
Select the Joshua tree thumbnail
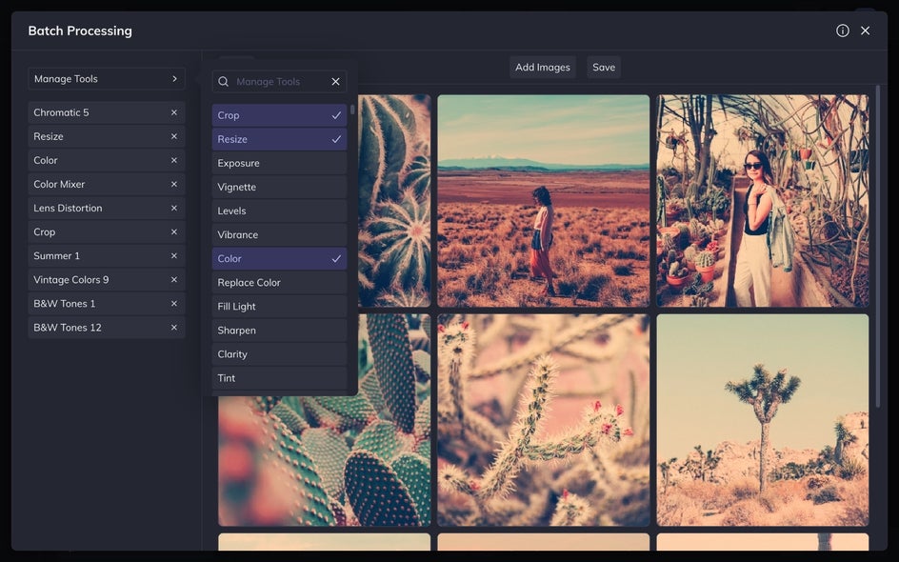point(763,420)
